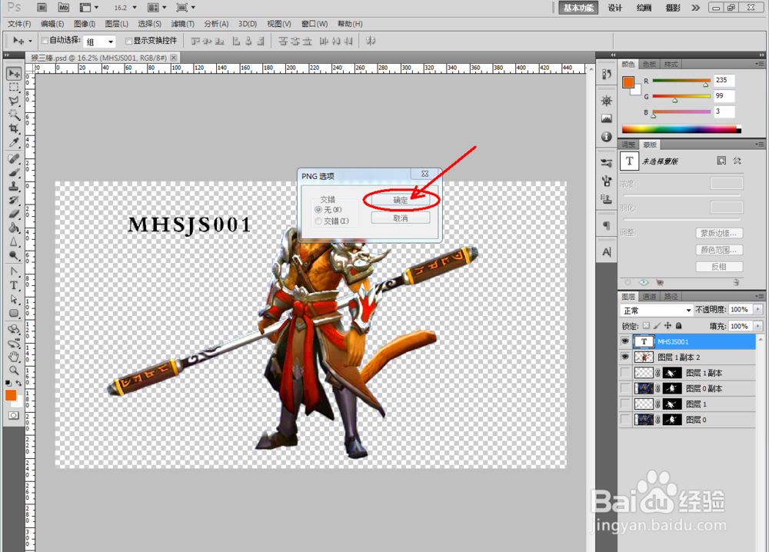Screen dimensions: 769x552
Task: Select the Paint Bucket tool
Action: [x=14, y=228]
